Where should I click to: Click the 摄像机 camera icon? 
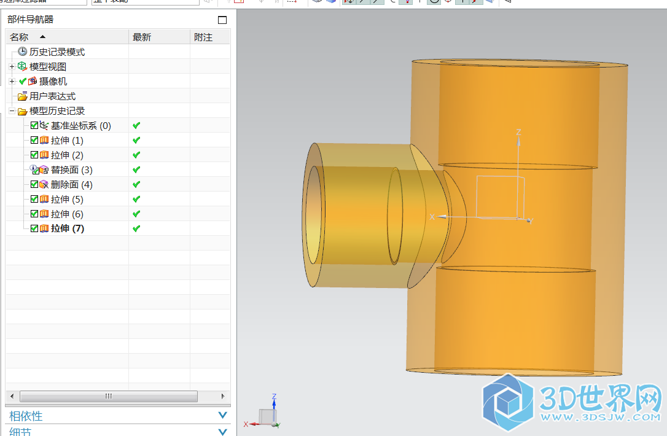pyautogui.click(x=33, y=82)
